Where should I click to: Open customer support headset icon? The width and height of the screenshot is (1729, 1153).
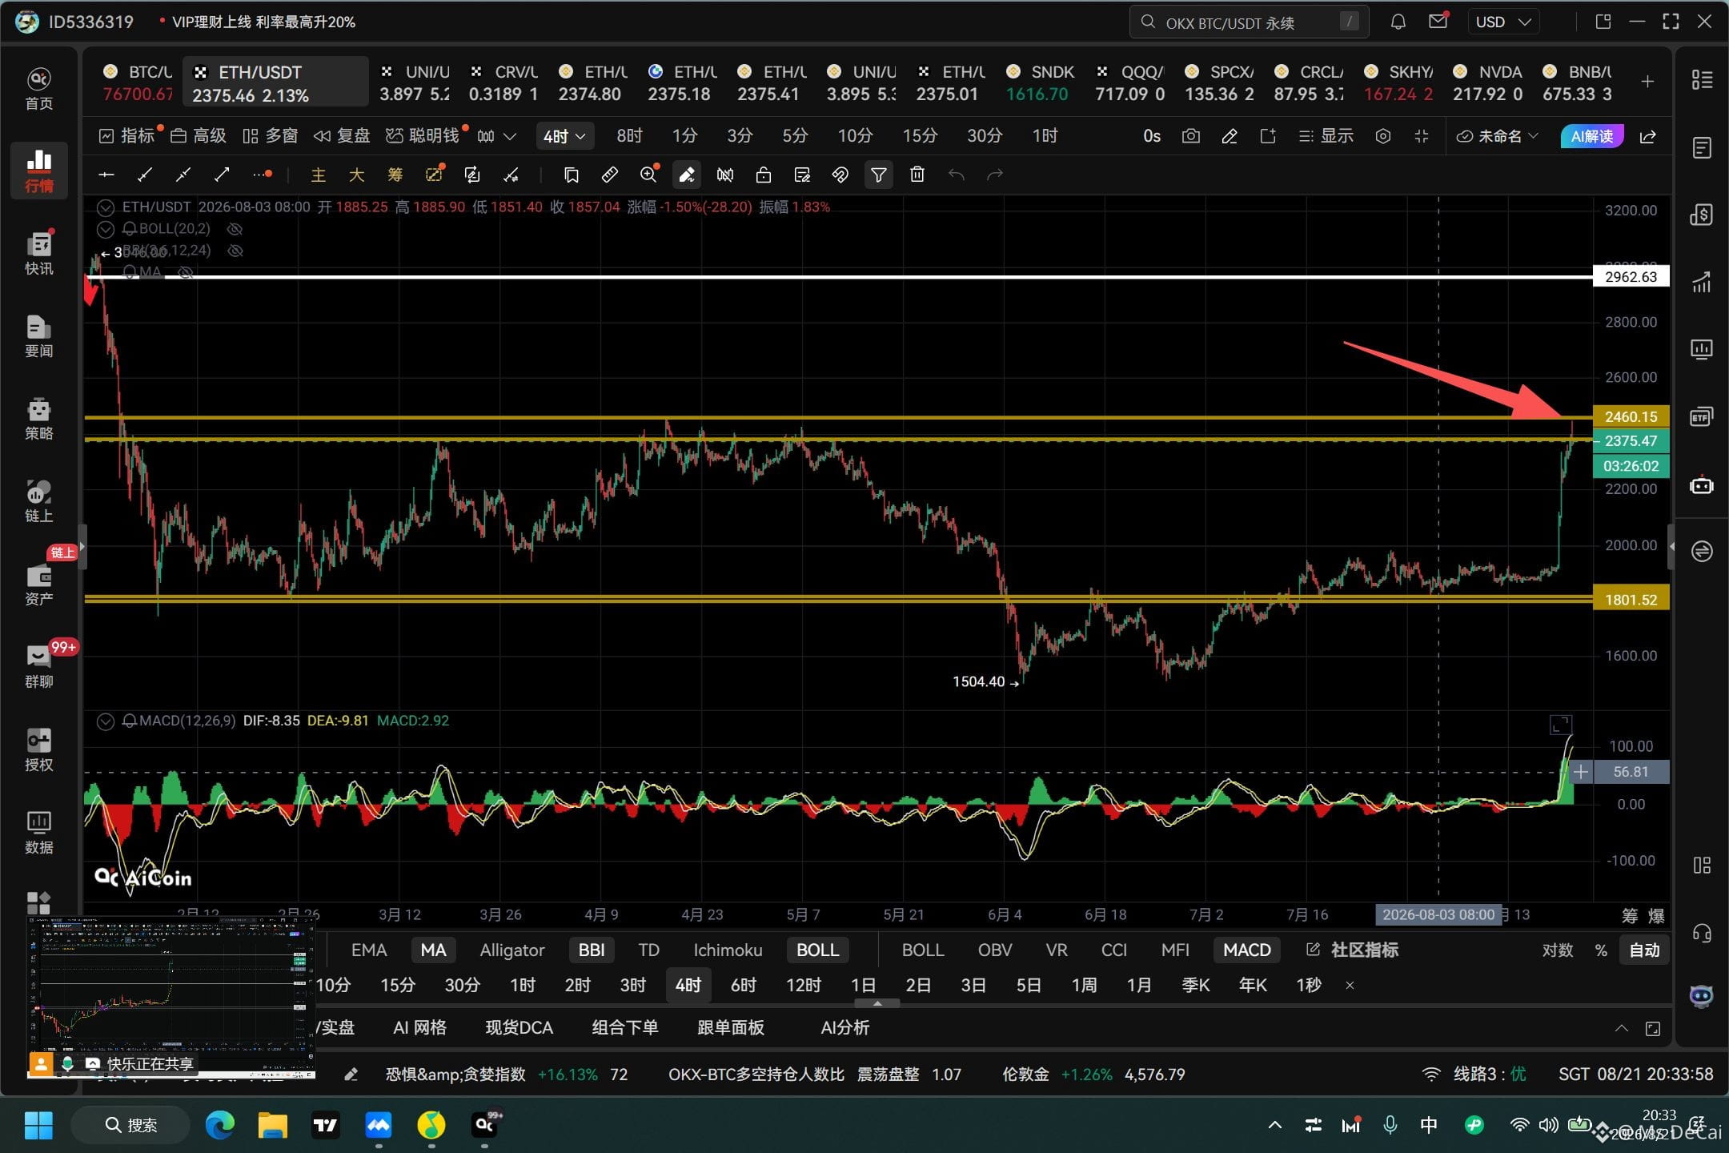click(x=1702, y=933)
